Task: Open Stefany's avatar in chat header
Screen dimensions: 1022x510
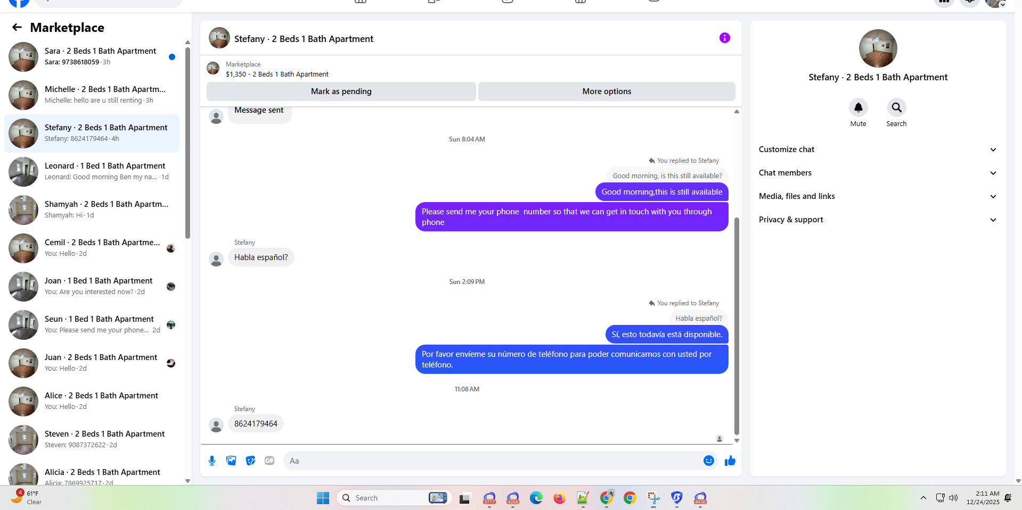Action: tap(219, 38)
